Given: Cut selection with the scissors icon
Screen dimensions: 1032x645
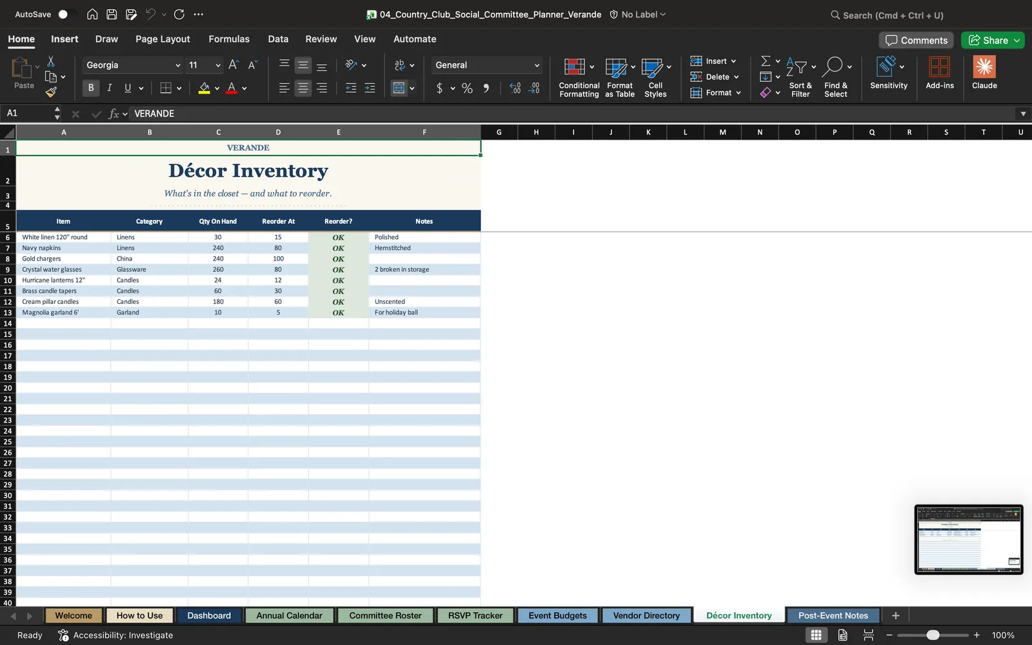Looking at the screenshot, I should click(51, 61).
